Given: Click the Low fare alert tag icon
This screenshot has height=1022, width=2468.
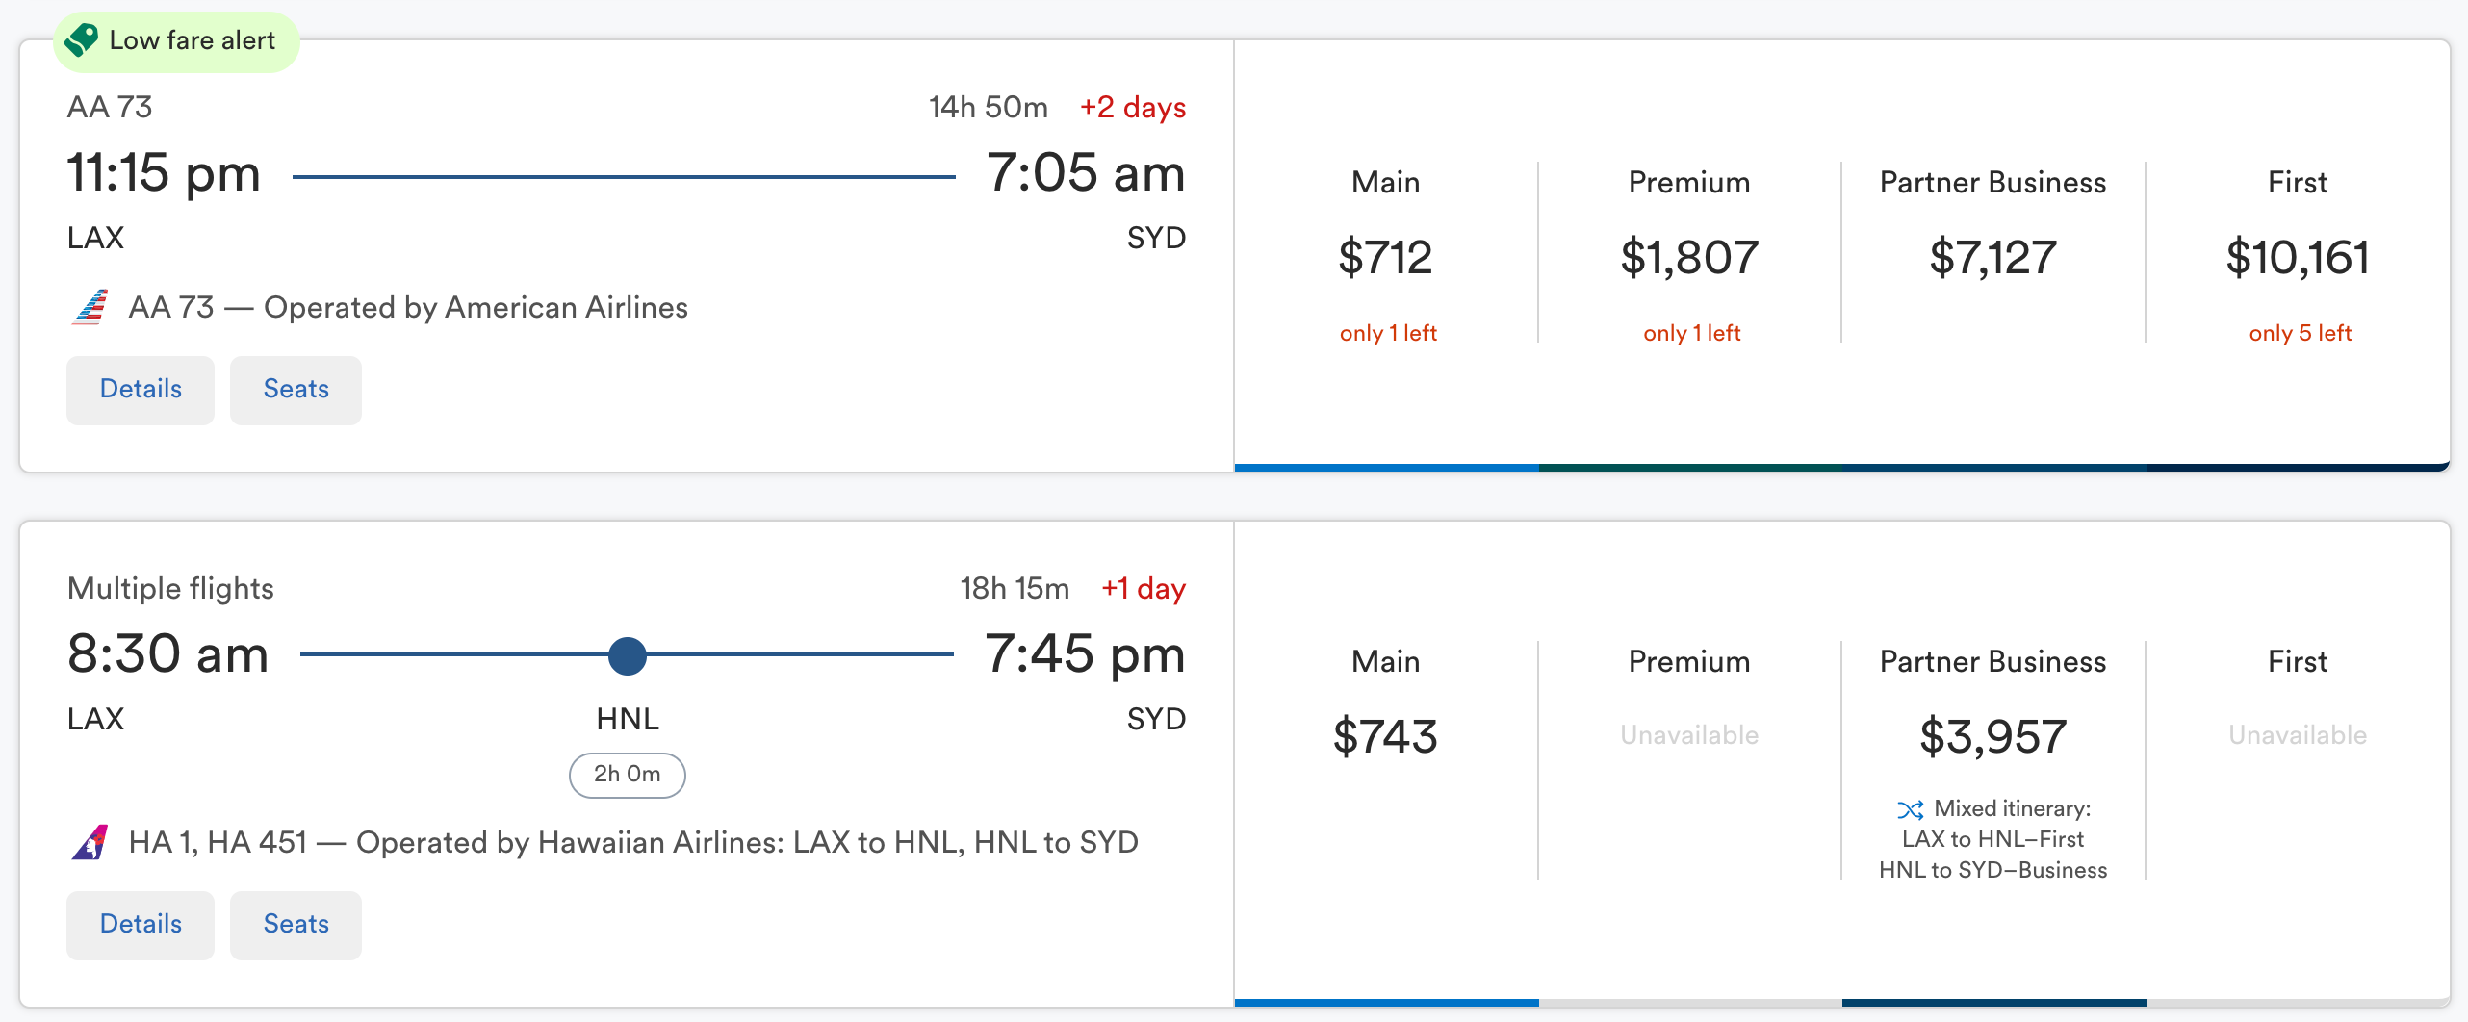Looking at the screenshot, I should (x=82, y=40).
